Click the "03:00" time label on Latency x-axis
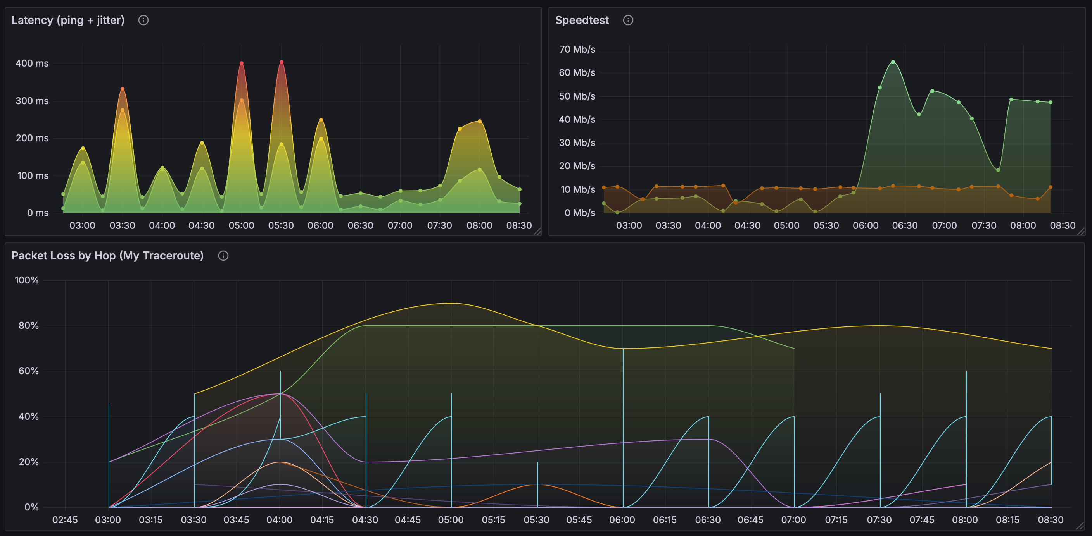Image resolution: width=1092 pixels, height=536 pixels. (82, 225)
